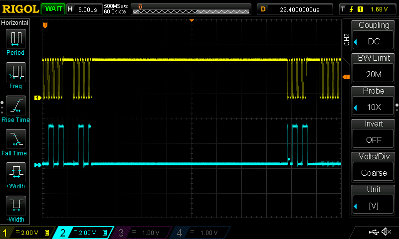This screenshot has width=399, height=239.
Task: Click the 60.0k pts memory depth readout
Action: tap(115, 11)
